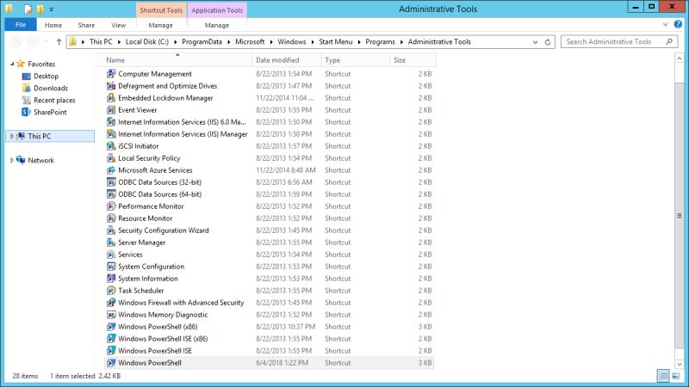
Task: Select the iSCSI Initiator icon
Action: 111,146
